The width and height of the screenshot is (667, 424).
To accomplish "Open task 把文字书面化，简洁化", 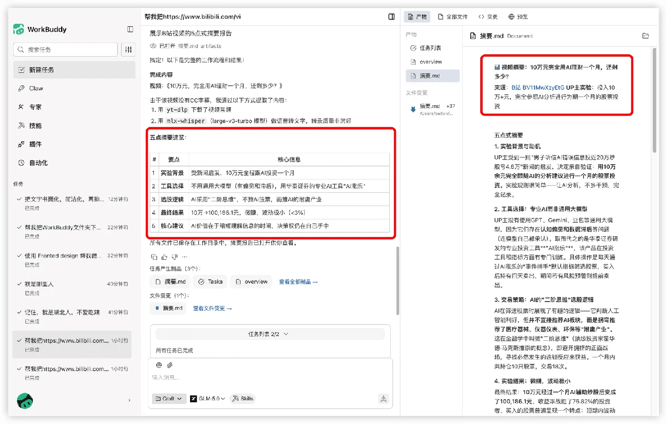I will tap(72, 203).
